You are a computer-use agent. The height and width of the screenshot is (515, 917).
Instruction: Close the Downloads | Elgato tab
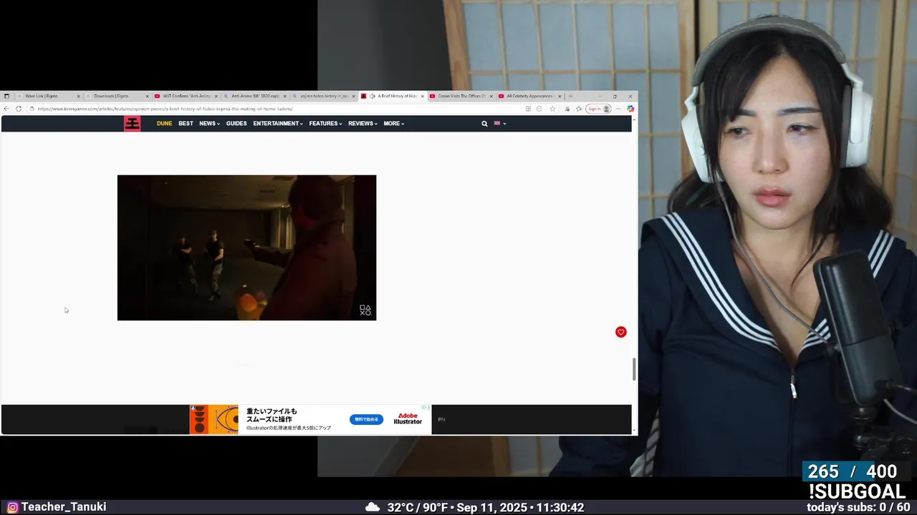pyautogui.click(x=147, y=96)
